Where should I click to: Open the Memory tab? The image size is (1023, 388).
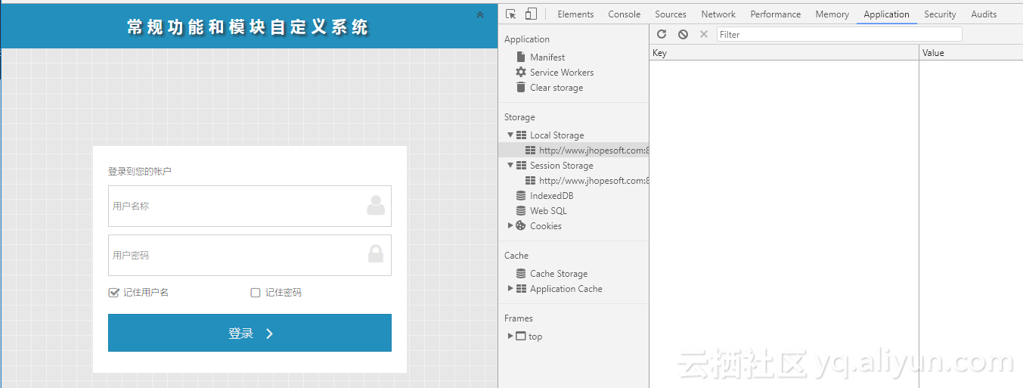point(832,14)
